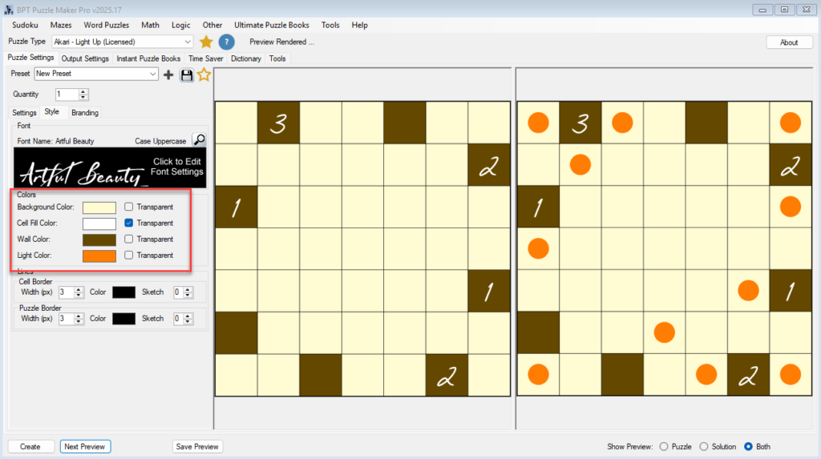Enable Transparent for Background Color

point(129,207)
